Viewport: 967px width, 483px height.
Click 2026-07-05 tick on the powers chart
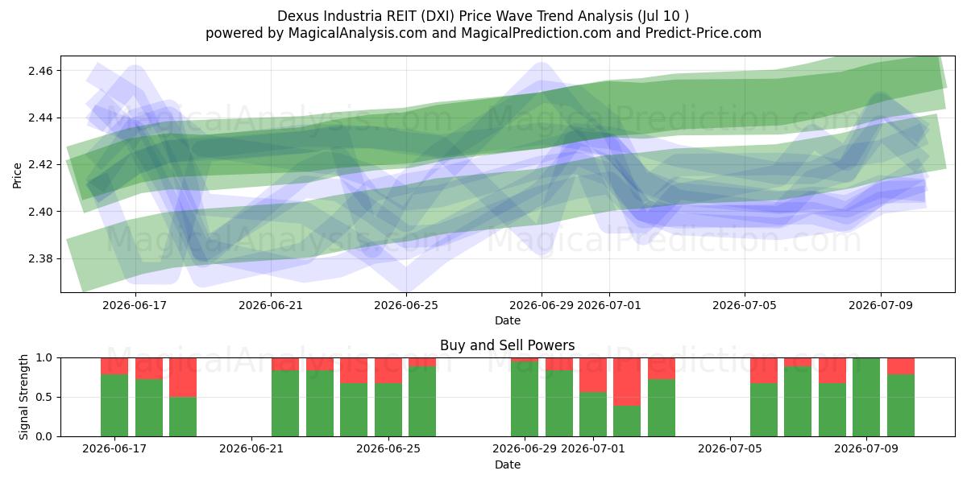(730, 449)
